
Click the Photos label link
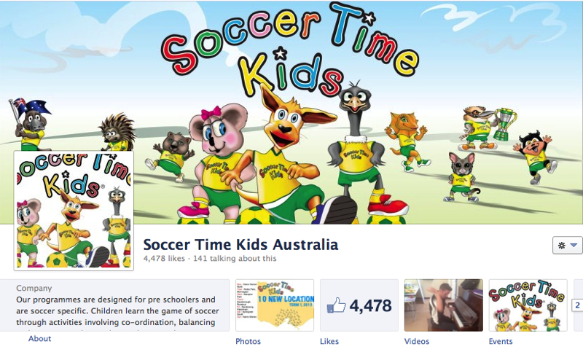pyautogui.click(x=248, y=341)
